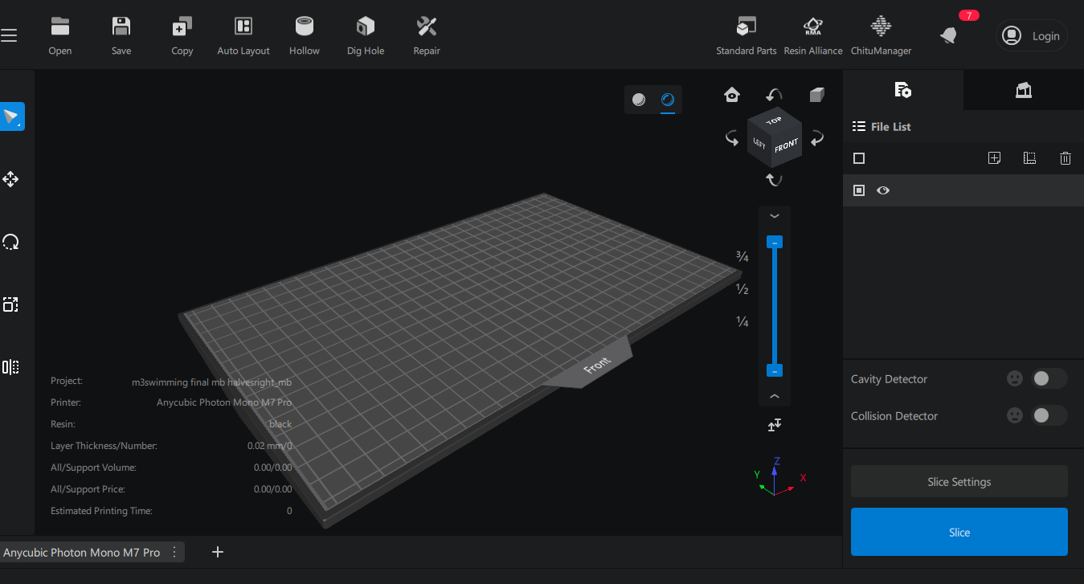Screen dimensions: 1084x584
Task: Reset camera with the home view icon
Action: tap(732, 95)
